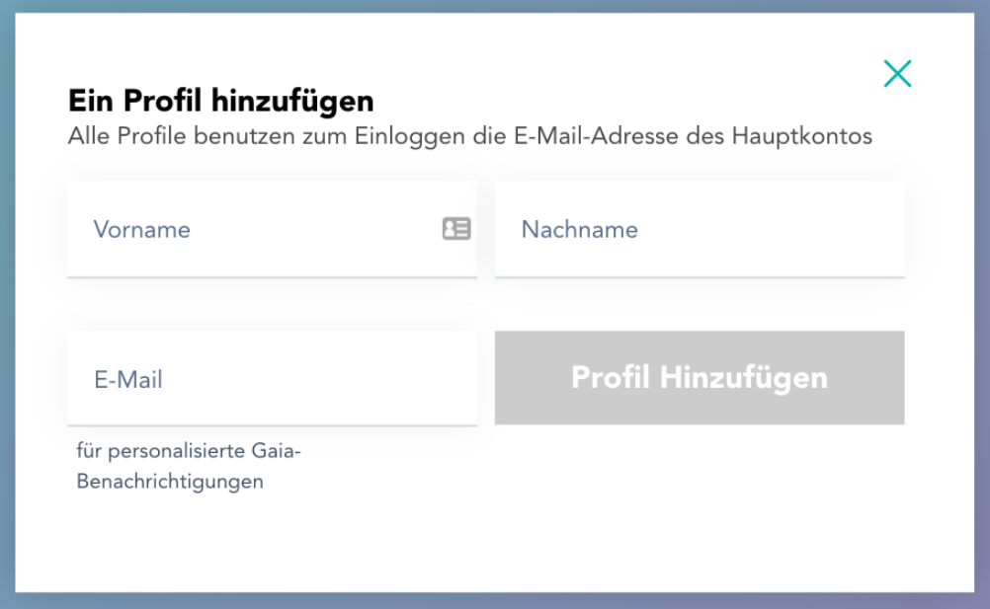Screen dimensions: 990x609
Task: Focus the Vorname input field
Action: click(x=272, y=229)
